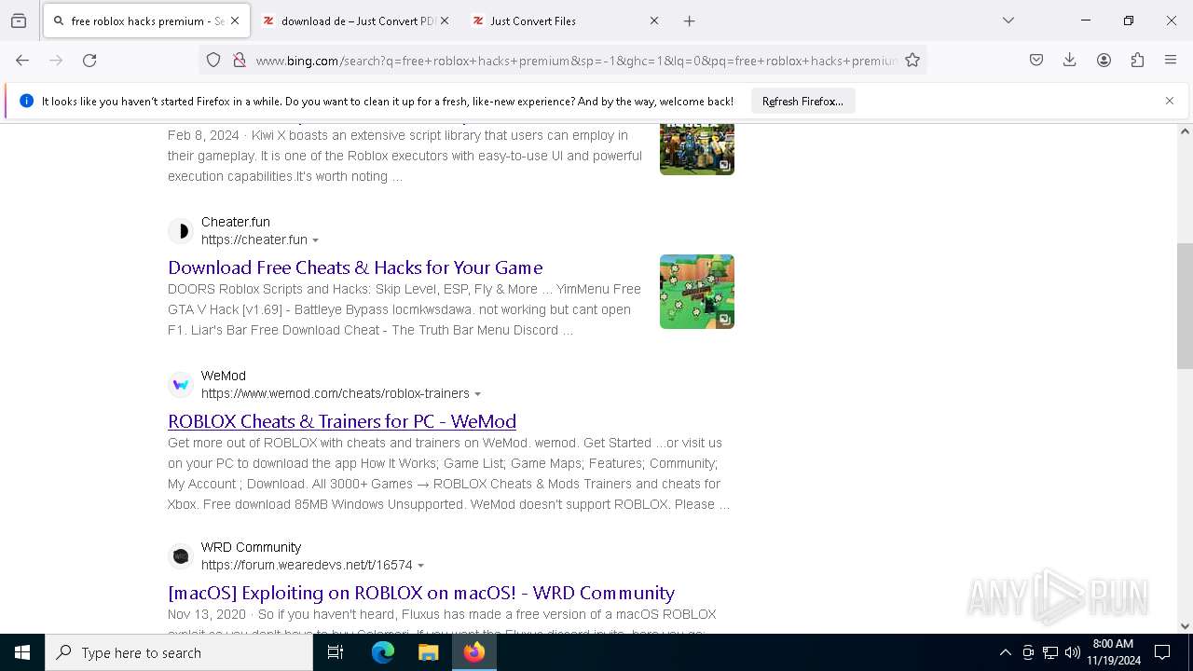
Task: Open network status tray icon
Action: tap(1050, 652)
